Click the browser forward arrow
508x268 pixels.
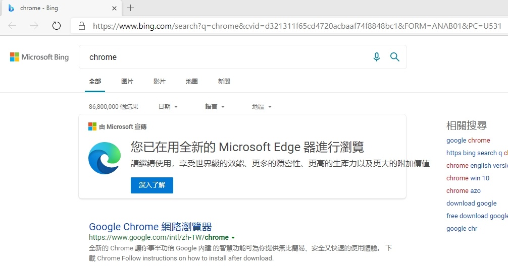coord(34,26)
